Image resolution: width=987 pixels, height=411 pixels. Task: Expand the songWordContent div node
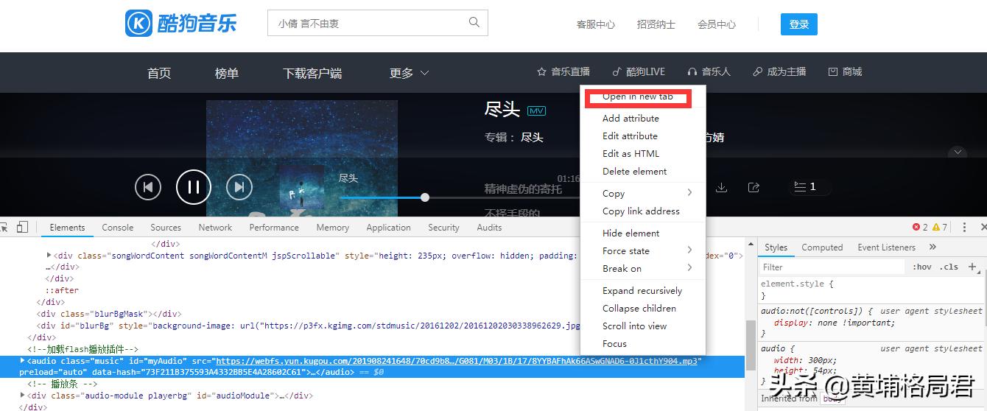point(49,255)
